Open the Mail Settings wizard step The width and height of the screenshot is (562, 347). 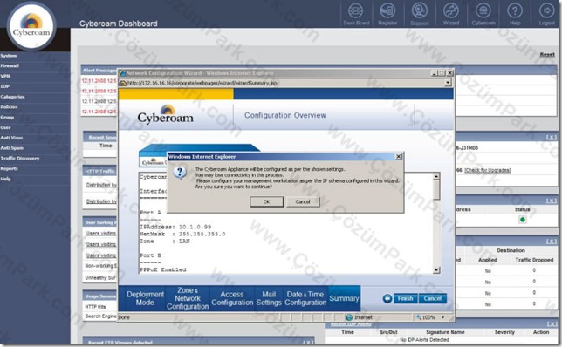point(269,298)
